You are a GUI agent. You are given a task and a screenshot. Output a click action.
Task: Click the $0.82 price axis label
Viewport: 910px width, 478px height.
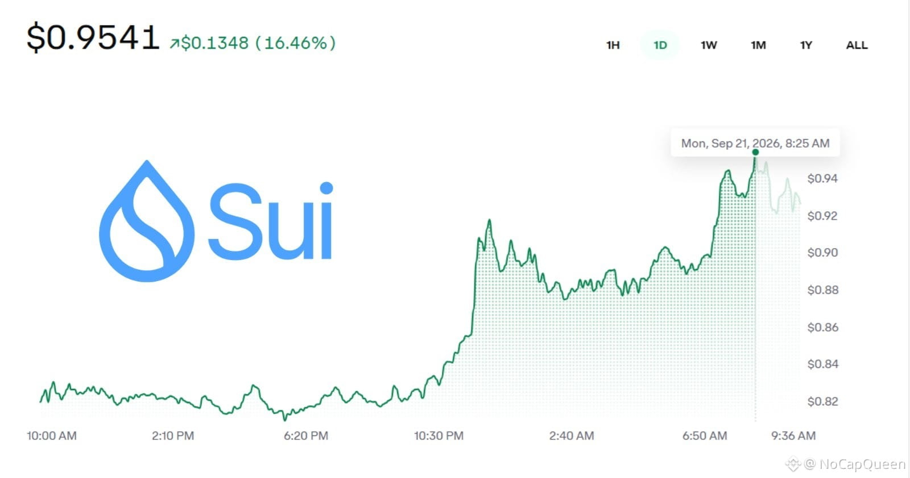(x=822, y=402)
